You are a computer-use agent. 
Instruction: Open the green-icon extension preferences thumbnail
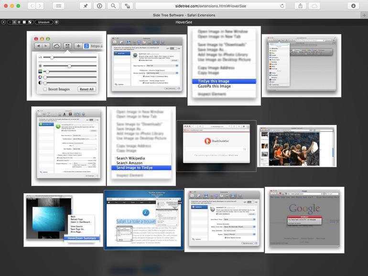(x=68, y=146)
